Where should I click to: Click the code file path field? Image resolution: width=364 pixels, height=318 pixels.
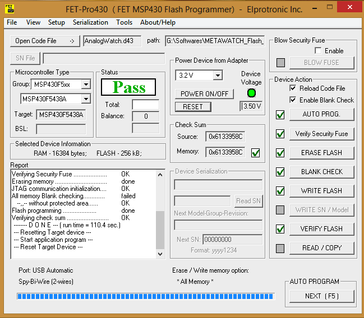coord(215,41)
